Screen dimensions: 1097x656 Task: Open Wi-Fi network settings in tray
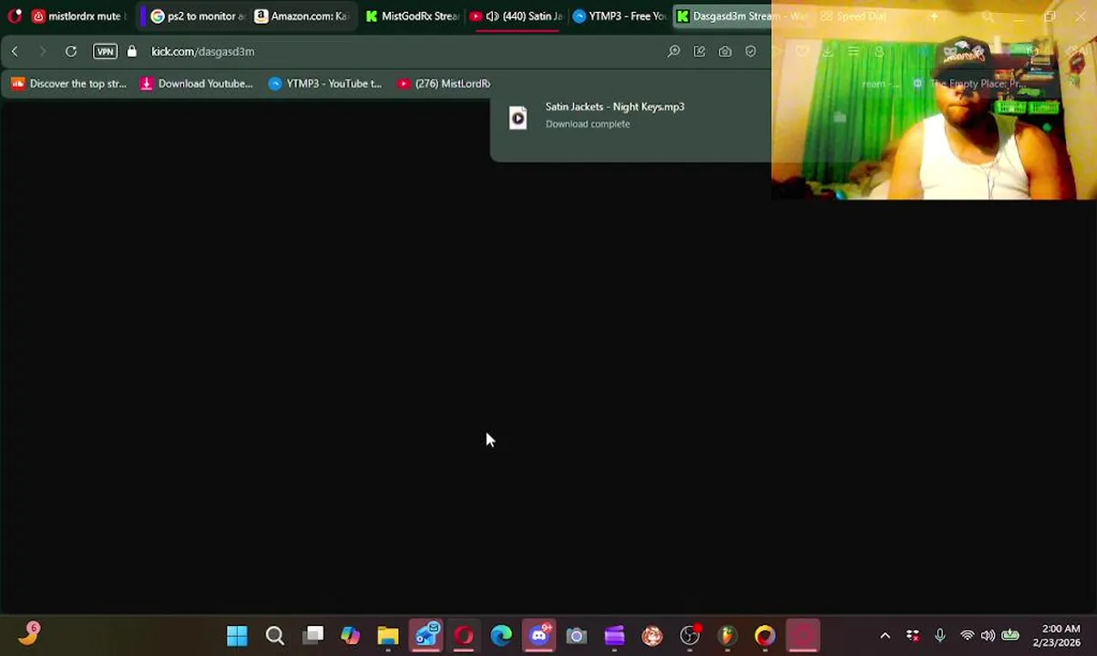tap(967, 636)
